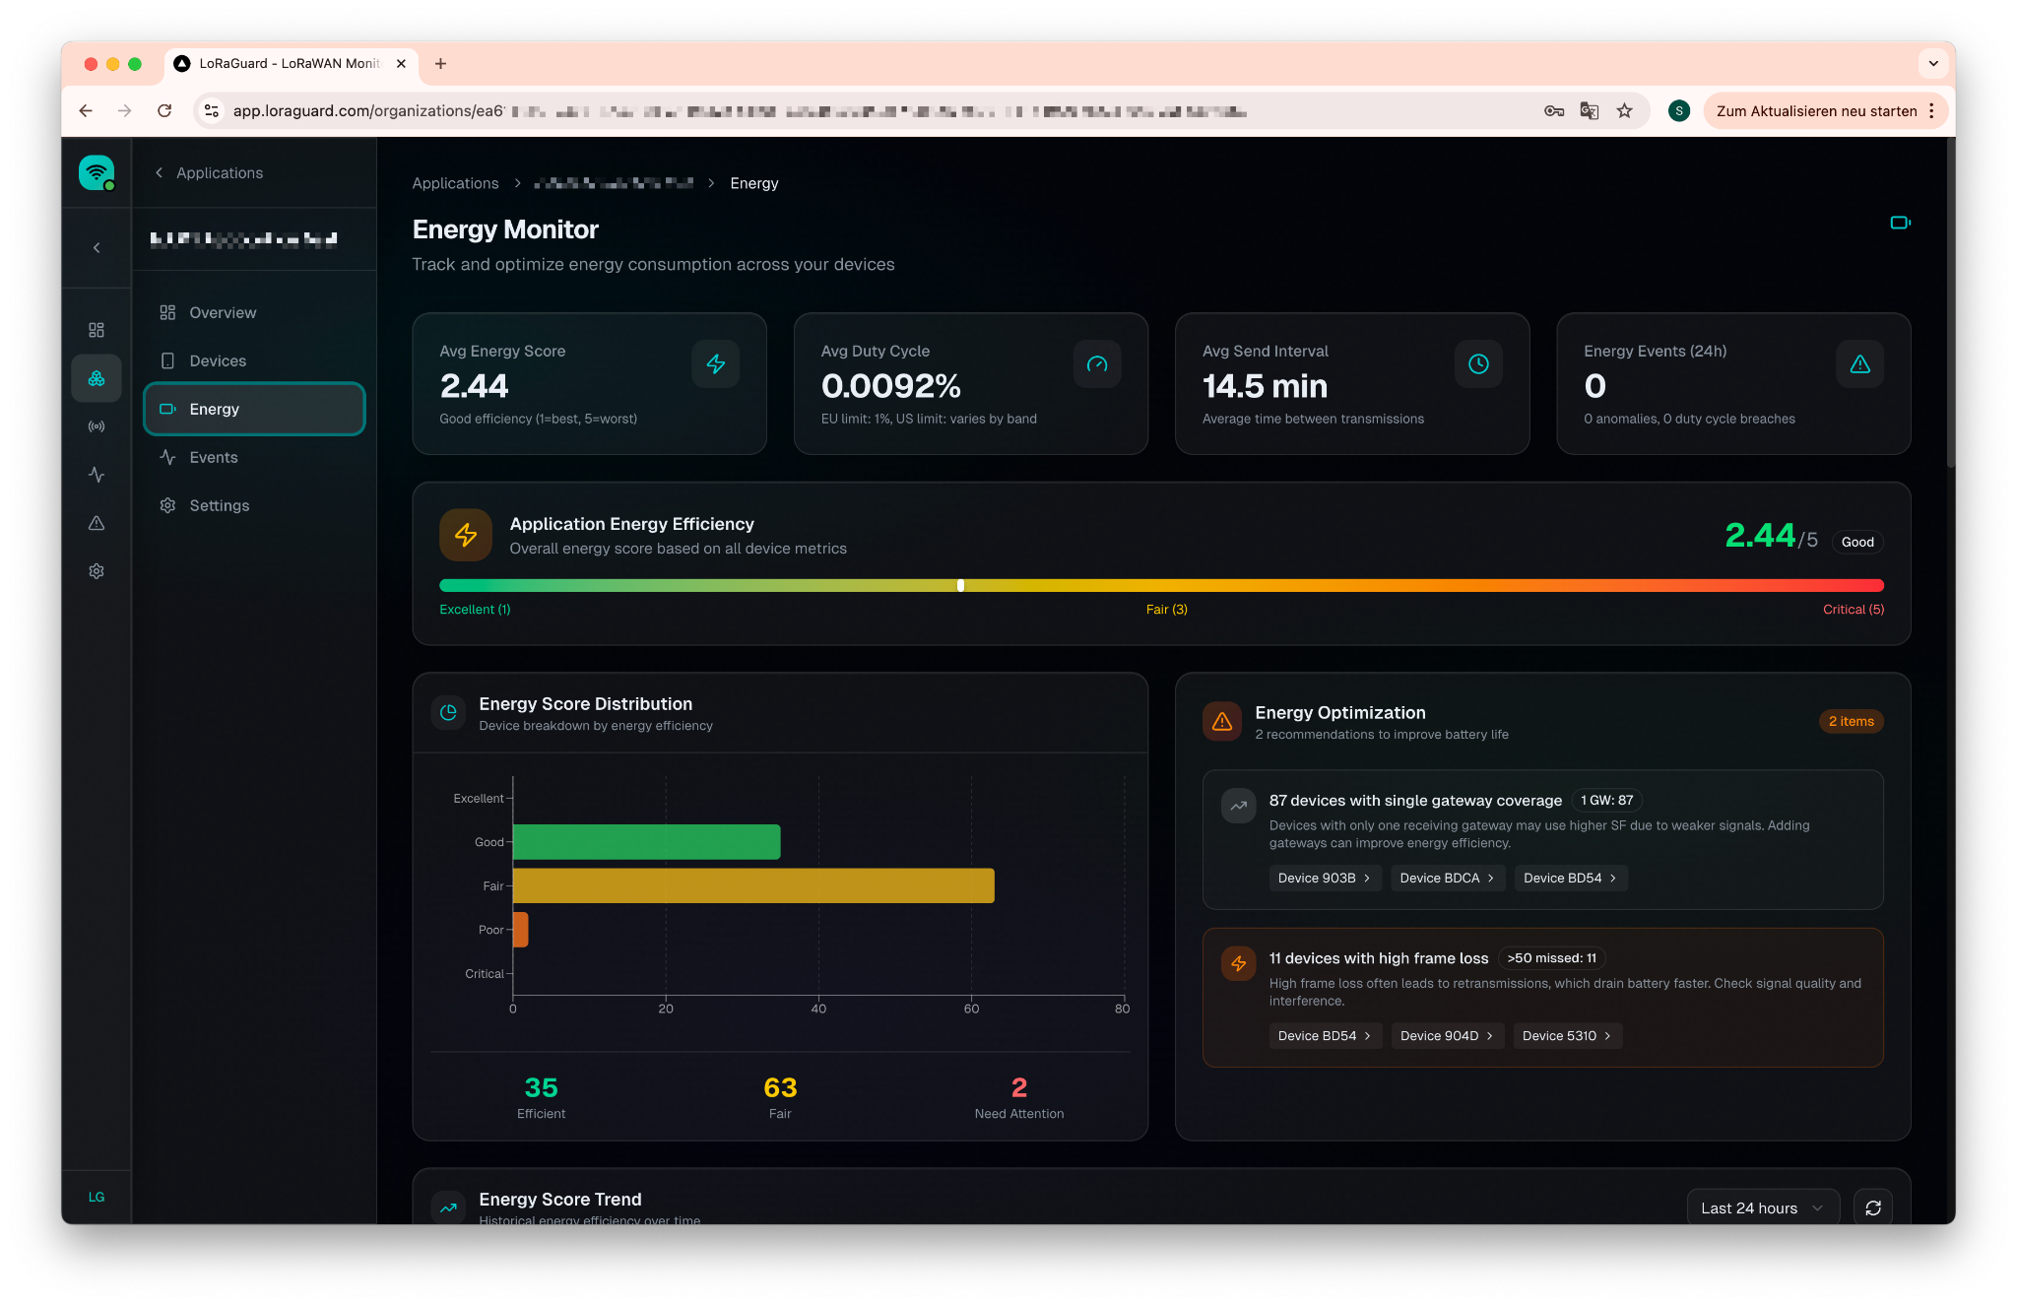
Task: Click the white marker on efficiency score bar
Action: tap(960, 585)
